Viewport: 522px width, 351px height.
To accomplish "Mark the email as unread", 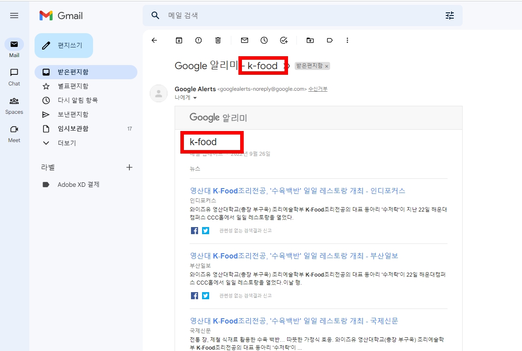I will click(x=244, y=40).
